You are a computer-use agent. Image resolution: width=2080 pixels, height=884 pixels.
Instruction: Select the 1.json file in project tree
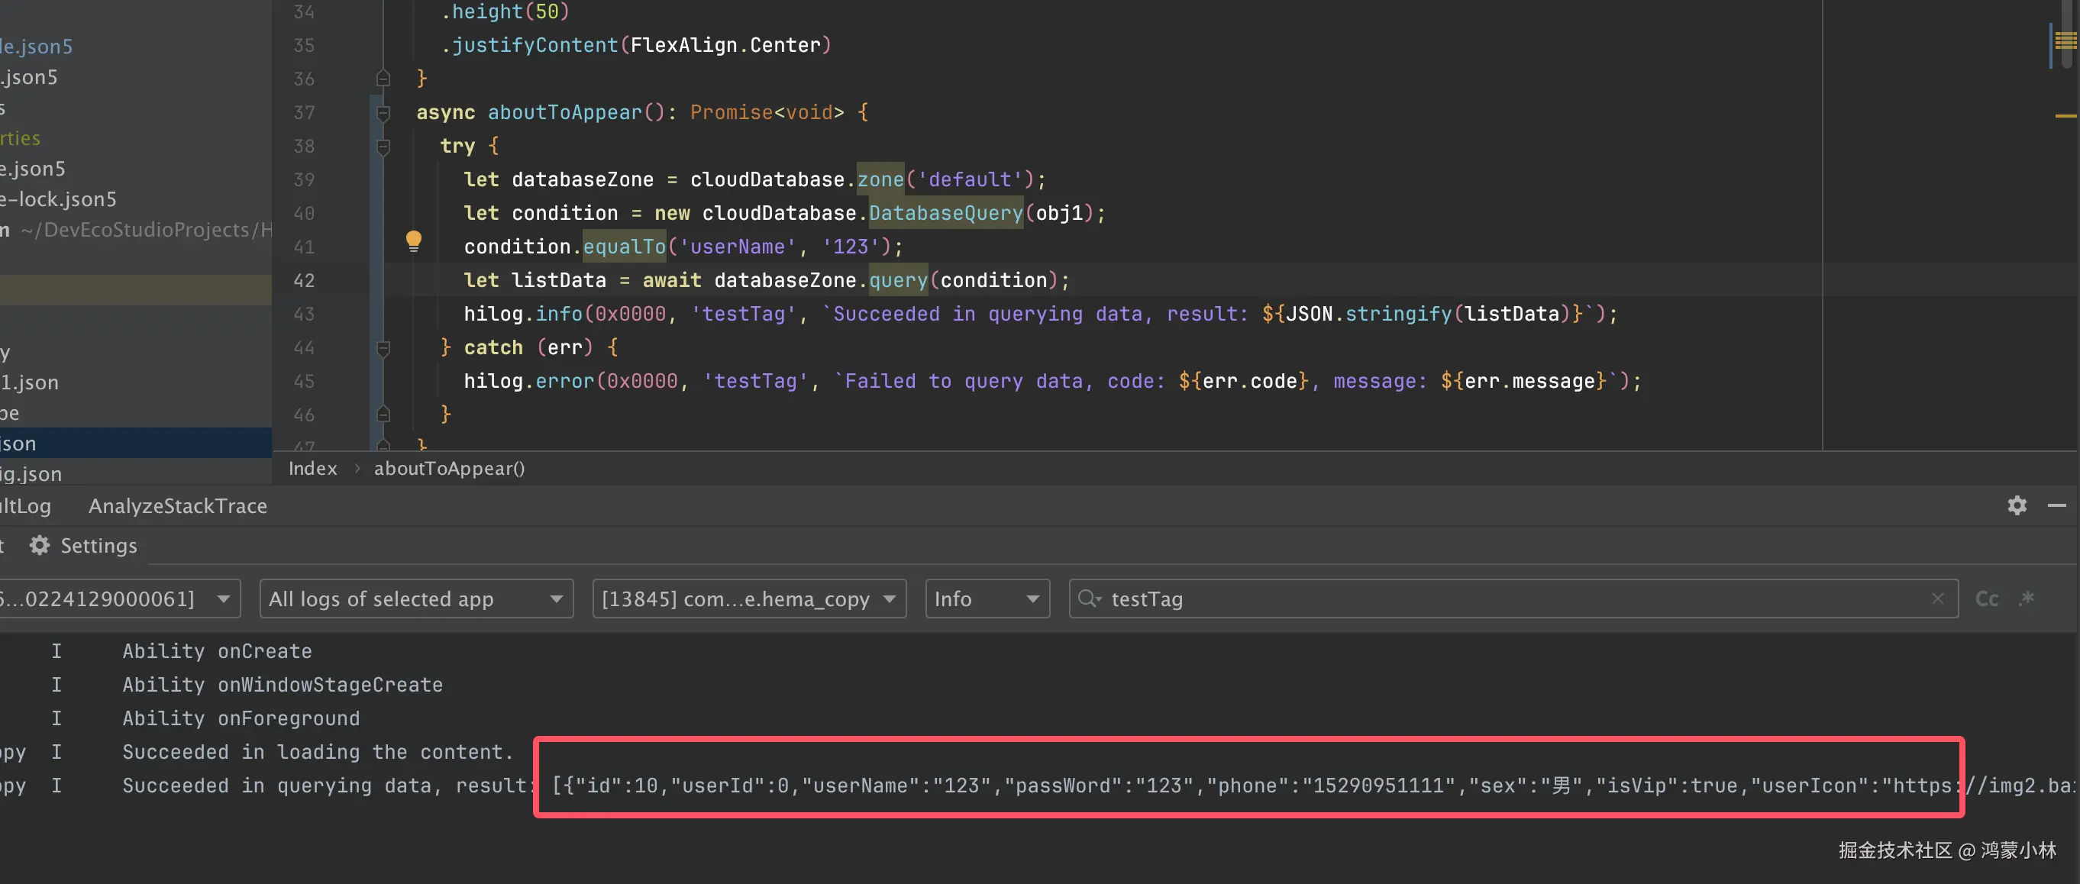point(30,382)
